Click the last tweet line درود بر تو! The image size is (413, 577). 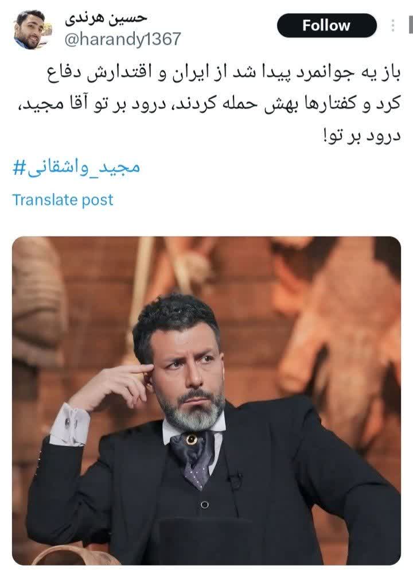(361, 136)
